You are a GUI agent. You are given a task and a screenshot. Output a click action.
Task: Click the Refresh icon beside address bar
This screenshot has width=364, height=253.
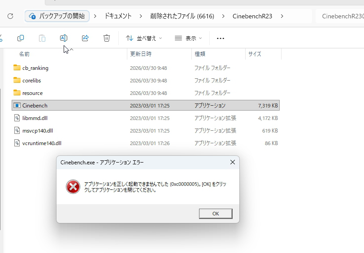pos(10,16)
